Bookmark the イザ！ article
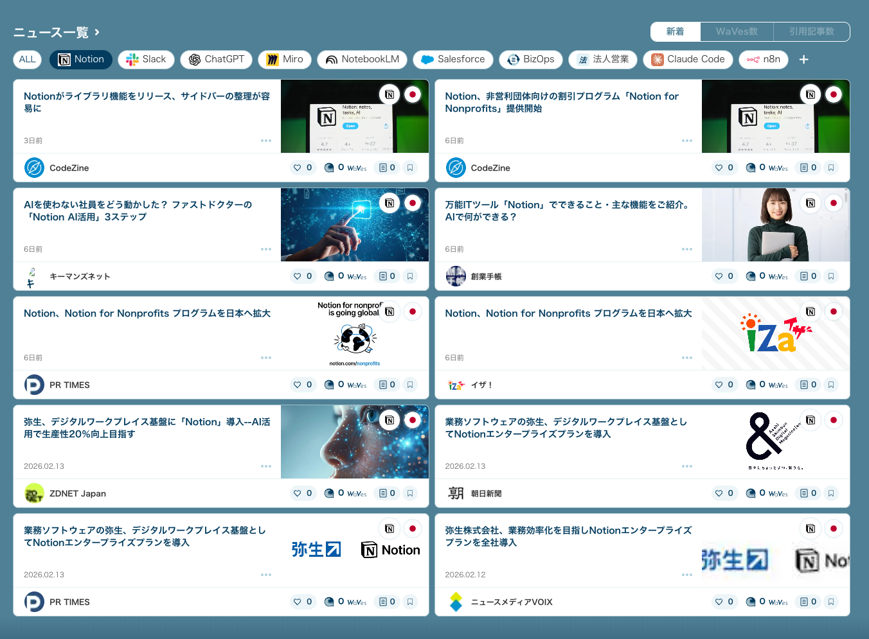The height and width of the screenshot is (639, 869). pos(831,385)
